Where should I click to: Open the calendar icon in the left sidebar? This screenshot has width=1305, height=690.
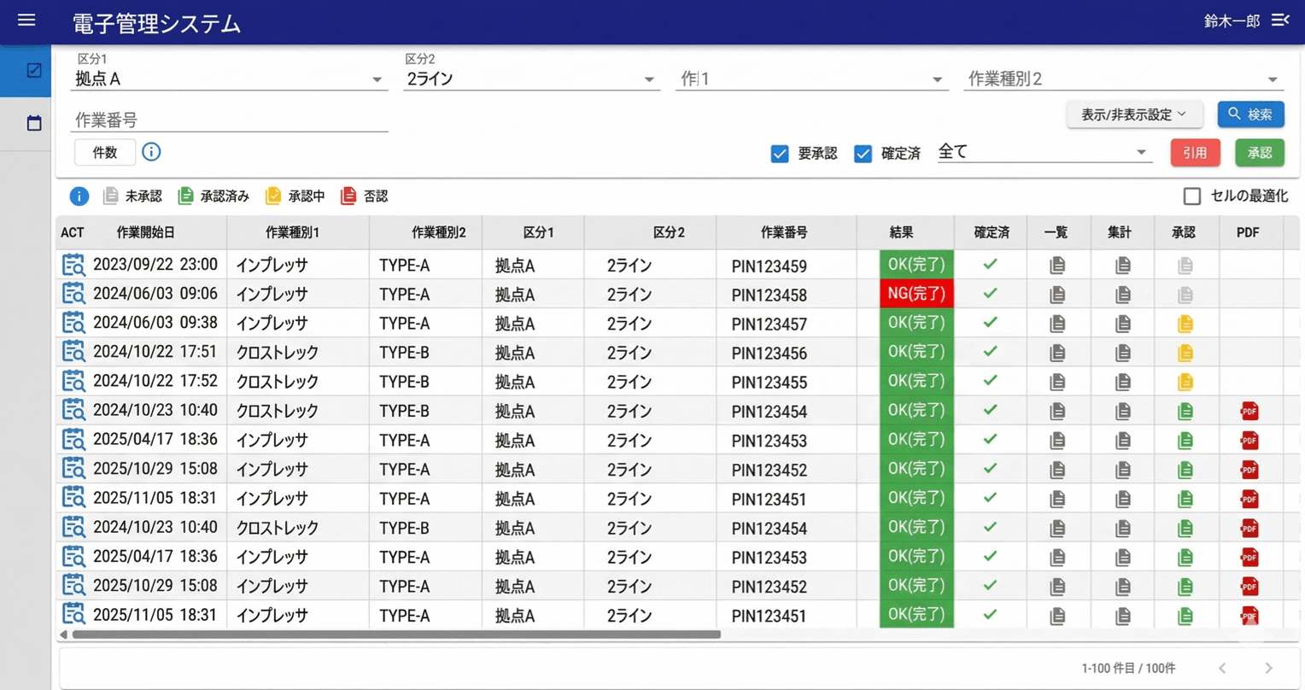34,124
